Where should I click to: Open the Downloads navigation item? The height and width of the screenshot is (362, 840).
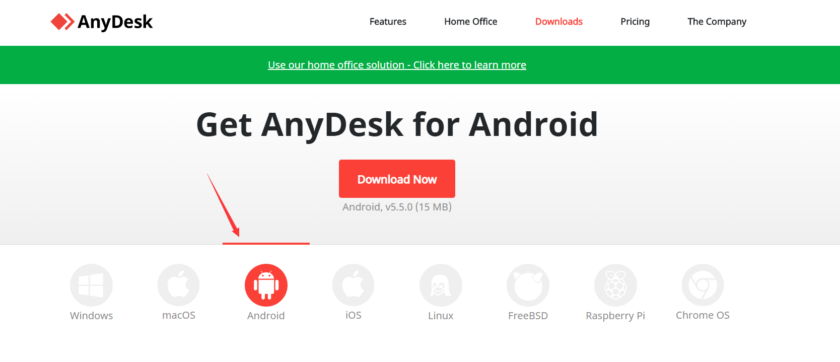pyautogui.click(x=558, y=22)
